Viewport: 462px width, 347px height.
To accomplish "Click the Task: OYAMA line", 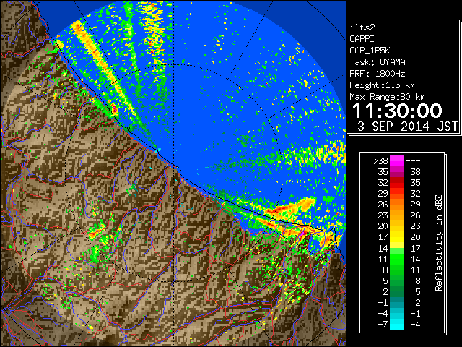I will pos(378,62).
